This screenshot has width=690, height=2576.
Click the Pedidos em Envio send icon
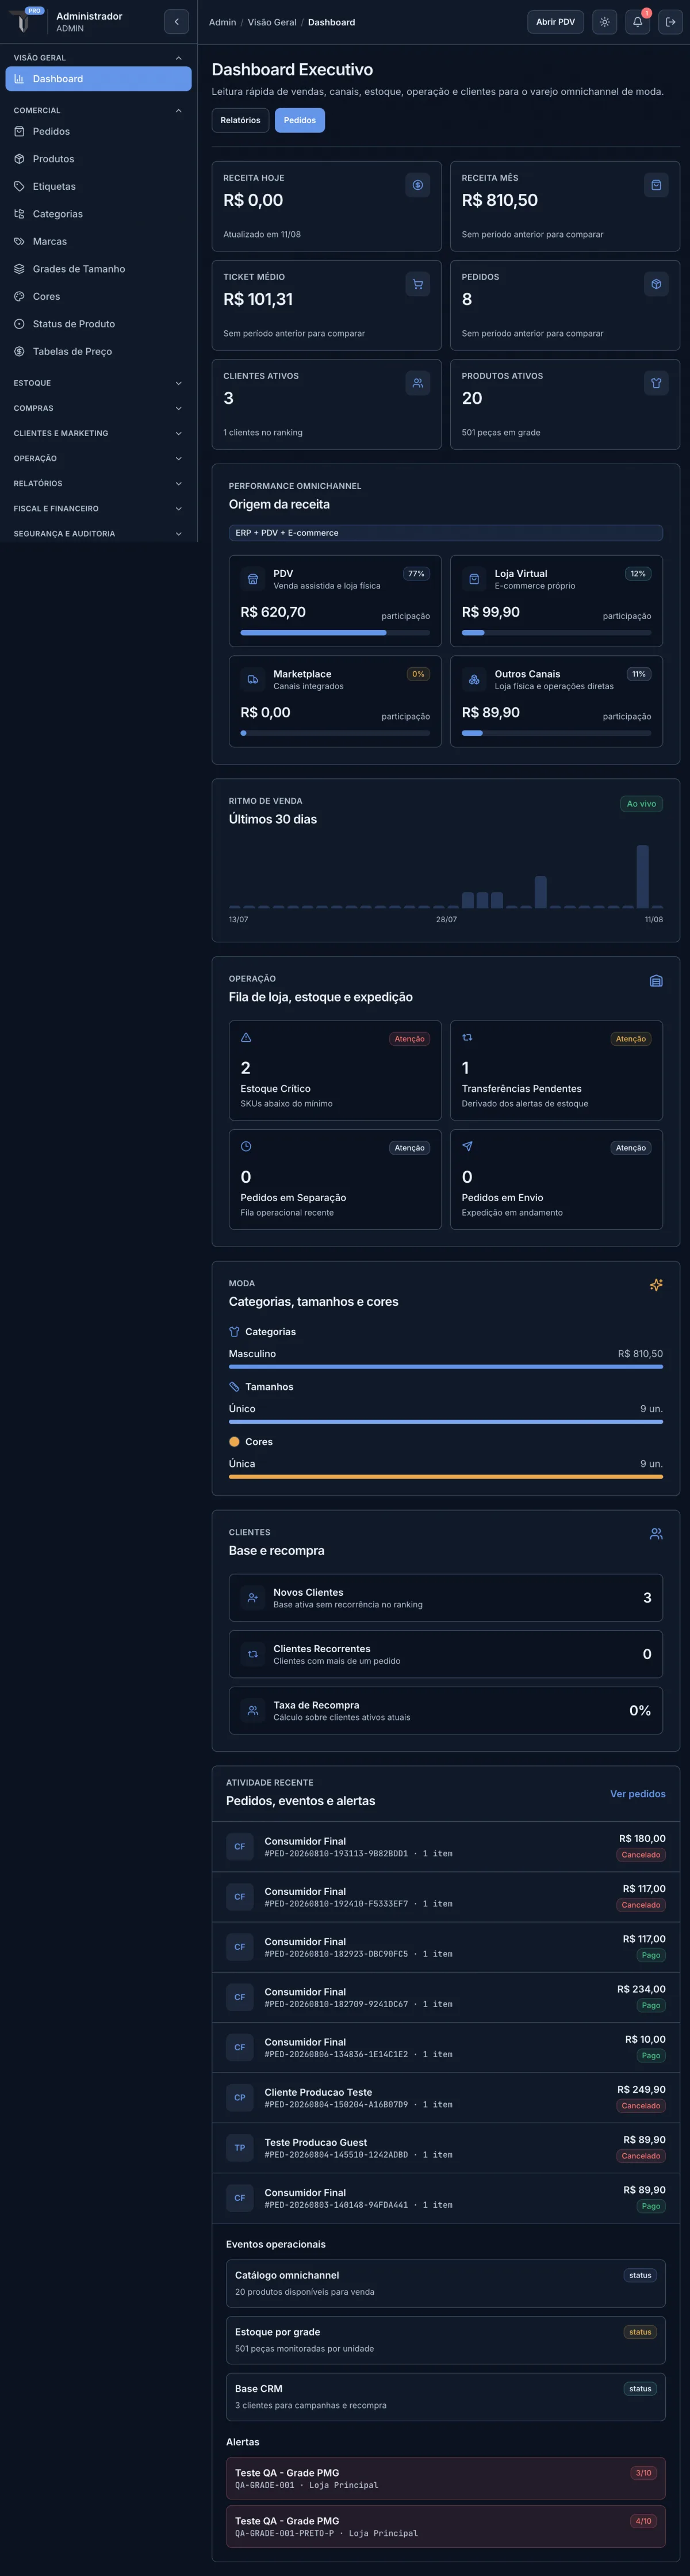click(467, 1146)
